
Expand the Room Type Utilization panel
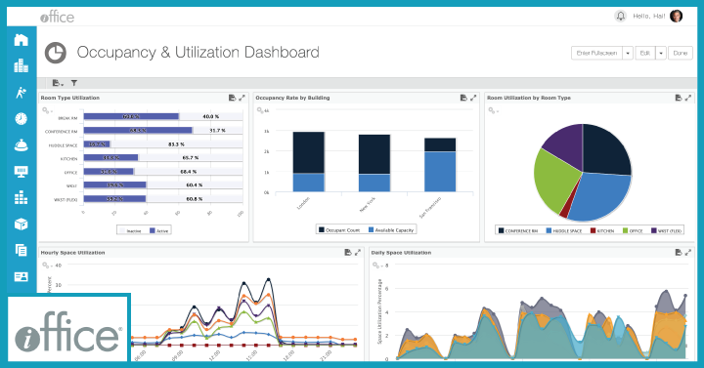(242, 98)
